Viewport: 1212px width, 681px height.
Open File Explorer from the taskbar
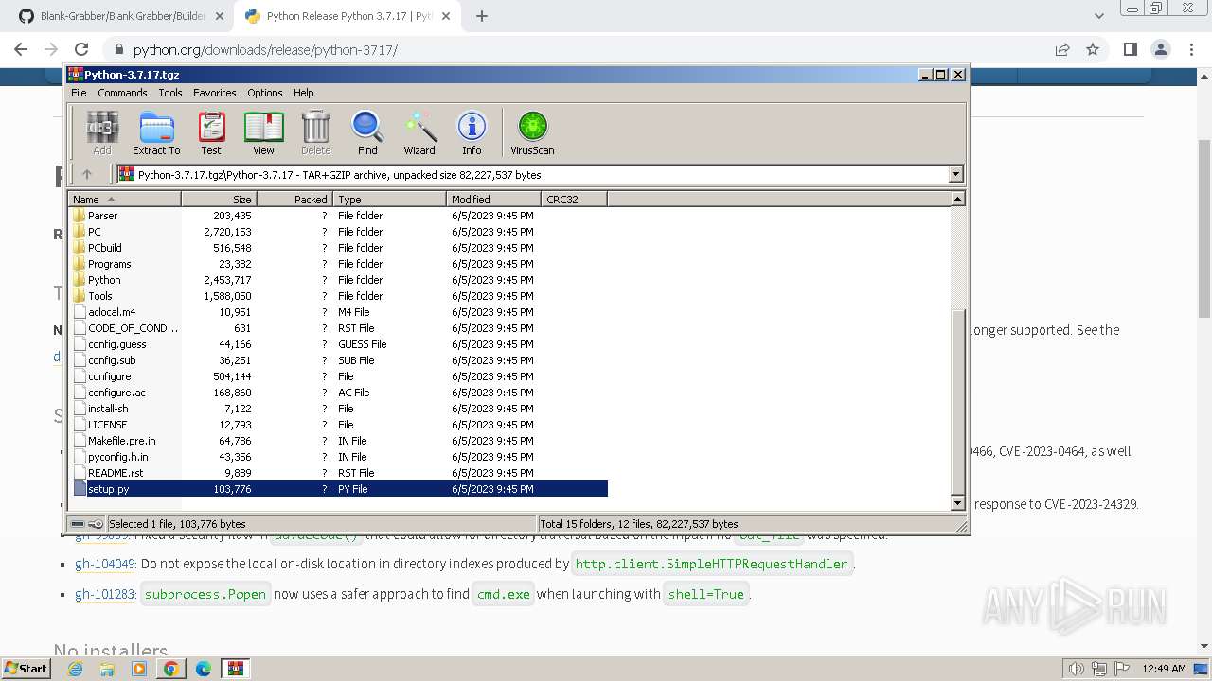(107, 669)
